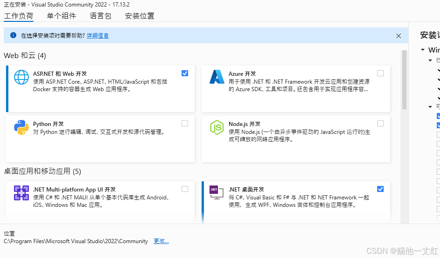Click the Azure development logo icon
Viewport: 440px width, 258px height.
[x=217, y=77]
